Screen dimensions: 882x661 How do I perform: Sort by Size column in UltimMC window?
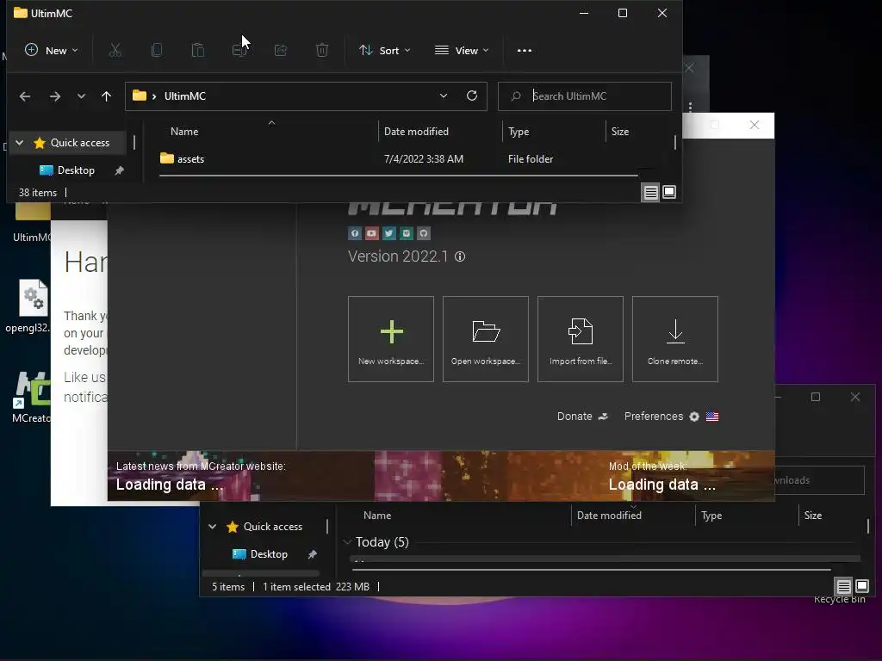click(x=620, y=132)
